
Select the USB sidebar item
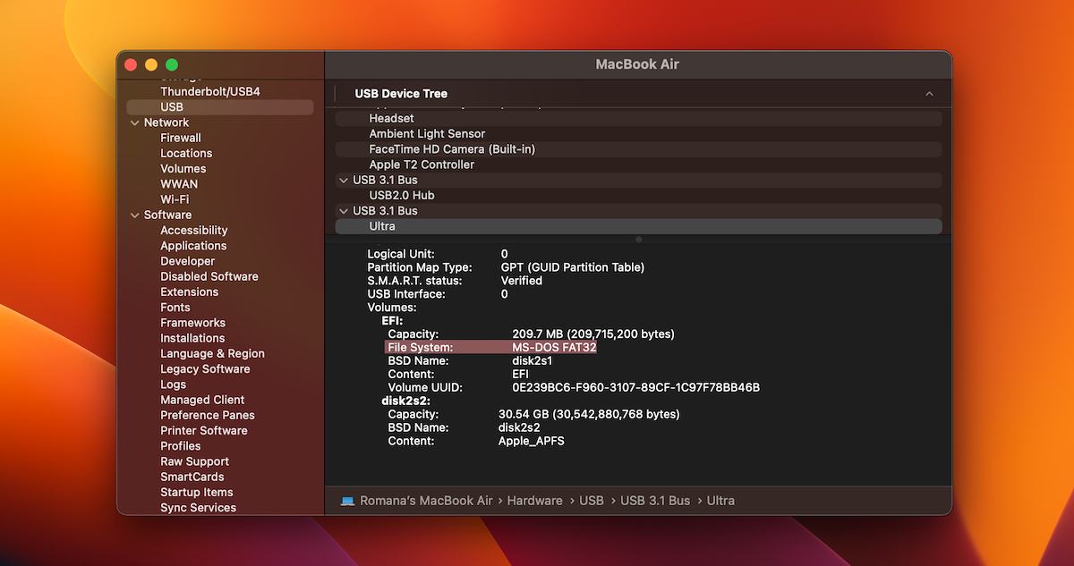point(219,107)
